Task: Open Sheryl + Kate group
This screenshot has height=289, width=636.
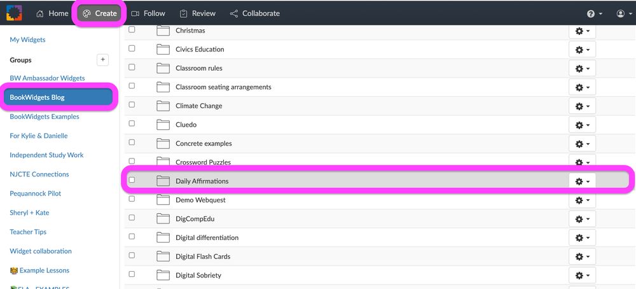Action: (x=30, y=213)
